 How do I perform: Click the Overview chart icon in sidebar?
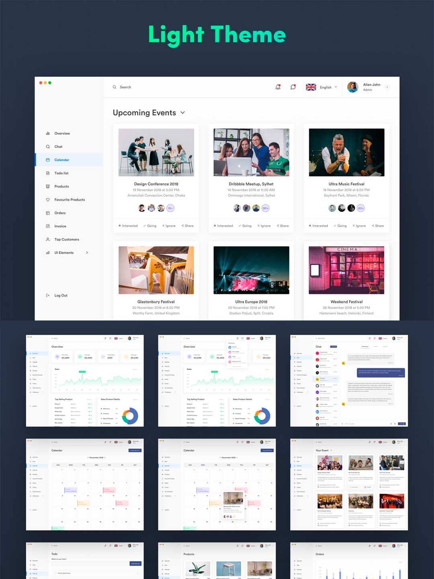pos(48,133)
